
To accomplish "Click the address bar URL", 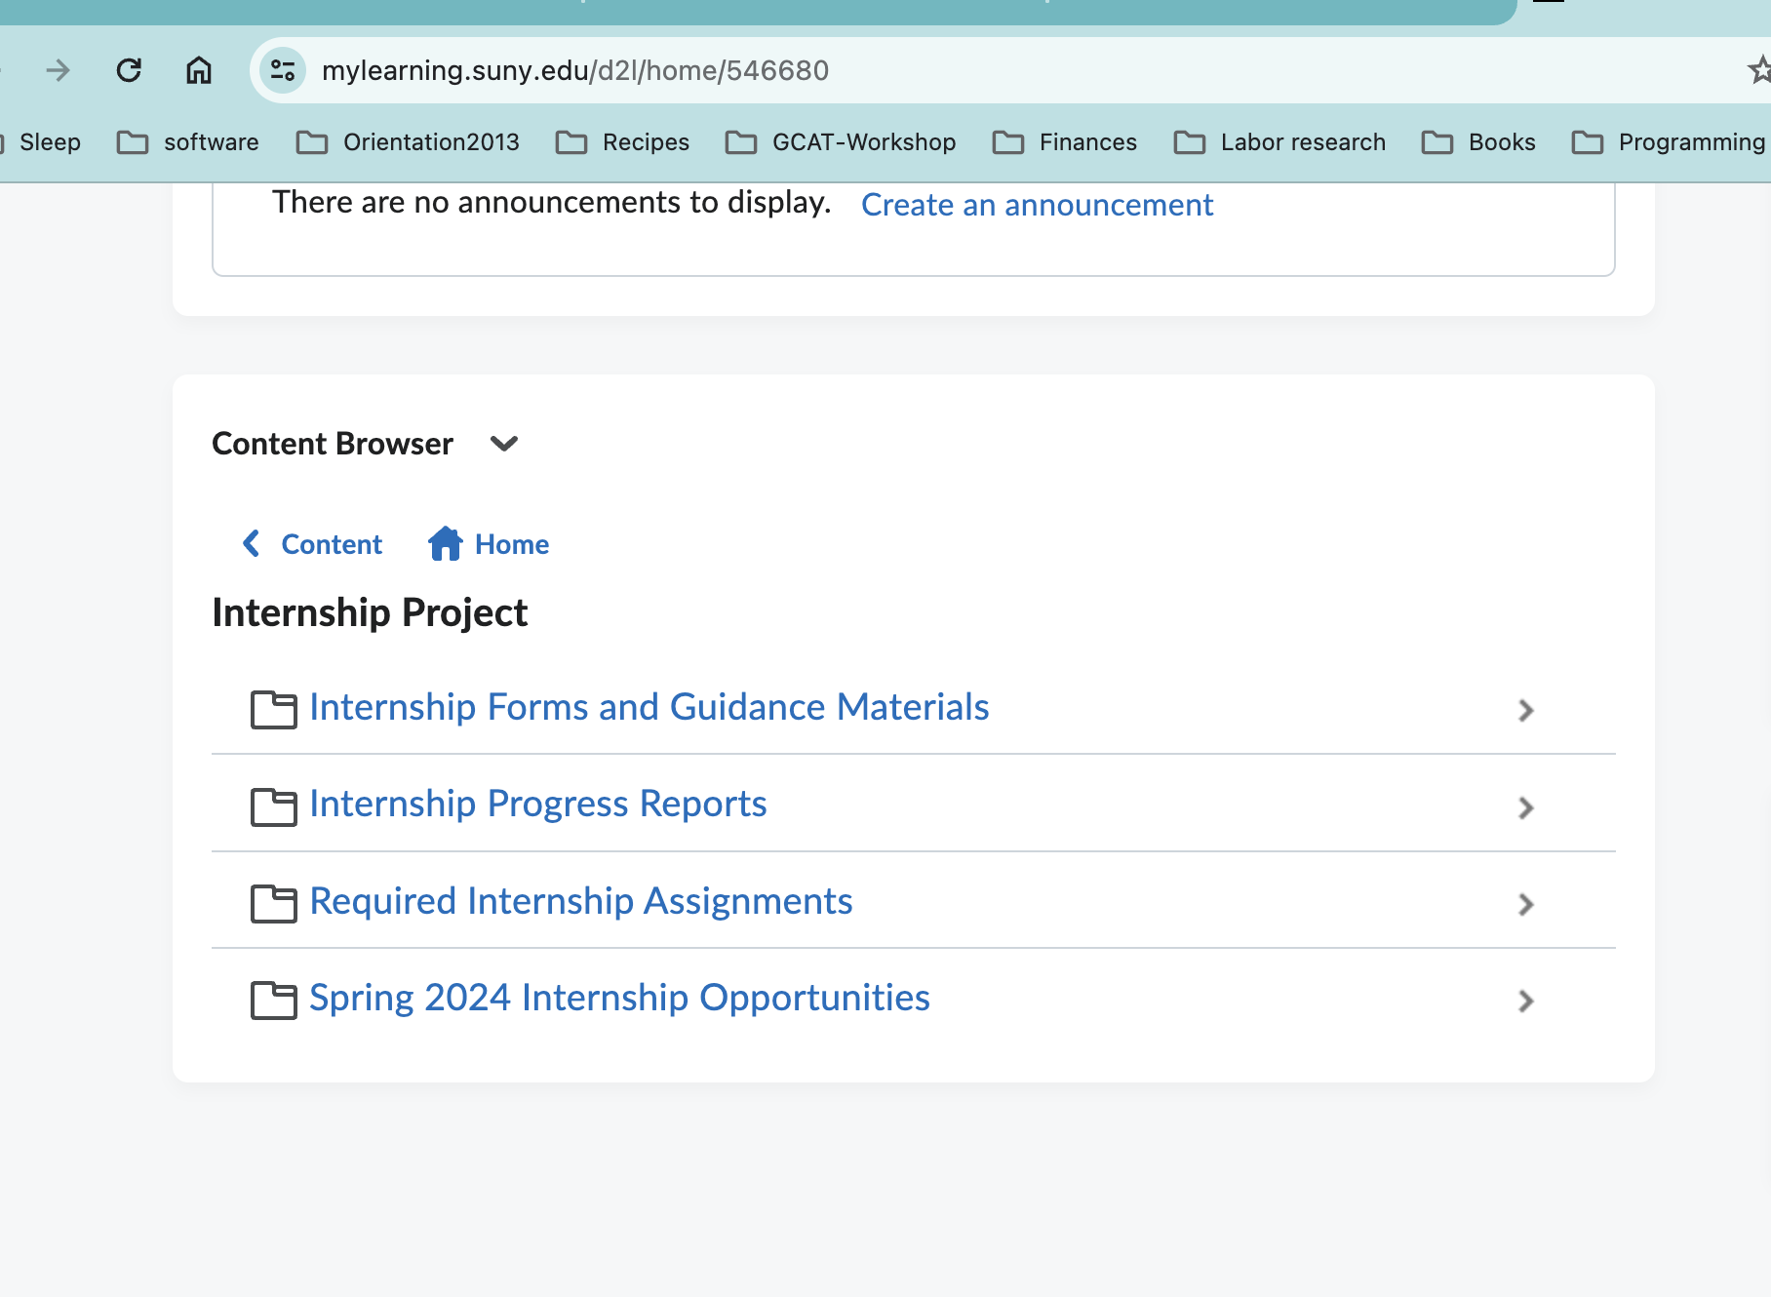I will (x=575, y=70).
